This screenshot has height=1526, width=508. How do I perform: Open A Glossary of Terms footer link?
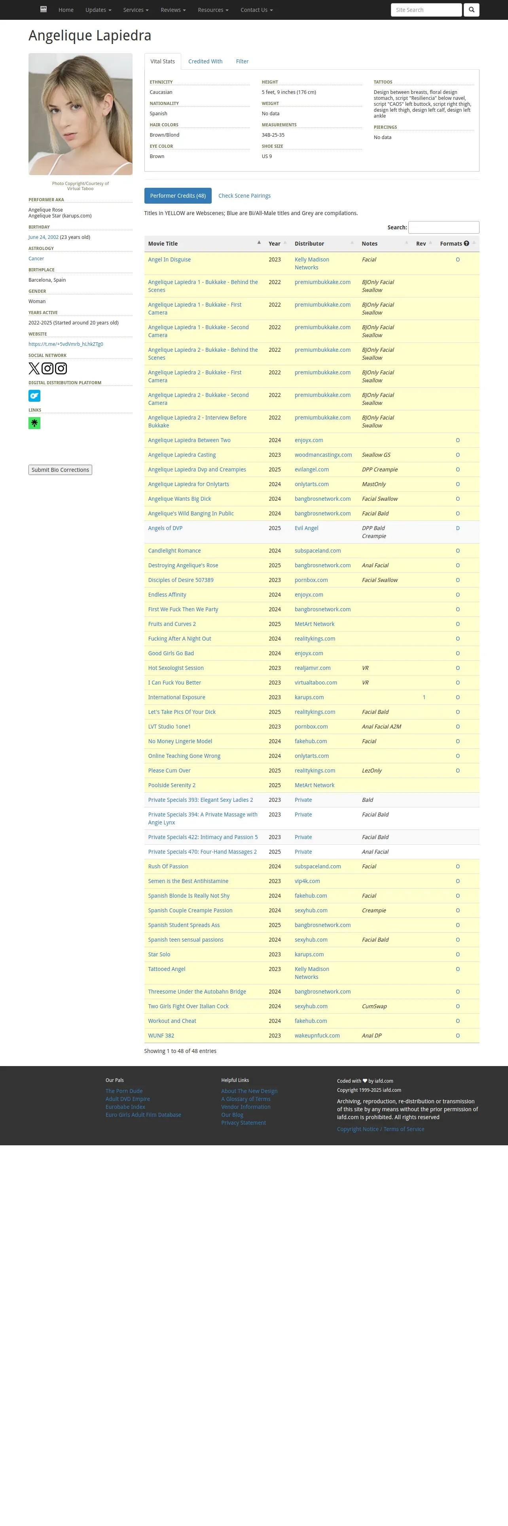[246, 1099]
